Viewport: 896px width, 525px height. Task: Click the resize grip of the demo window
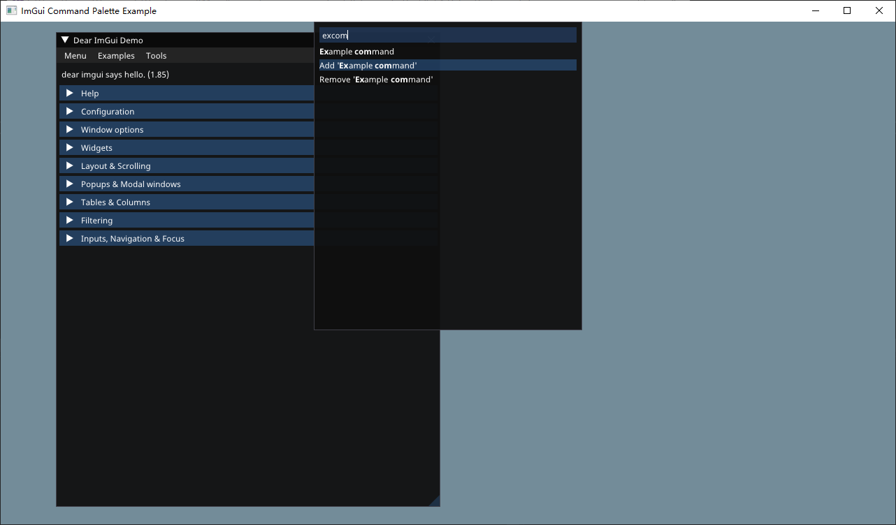435,501
